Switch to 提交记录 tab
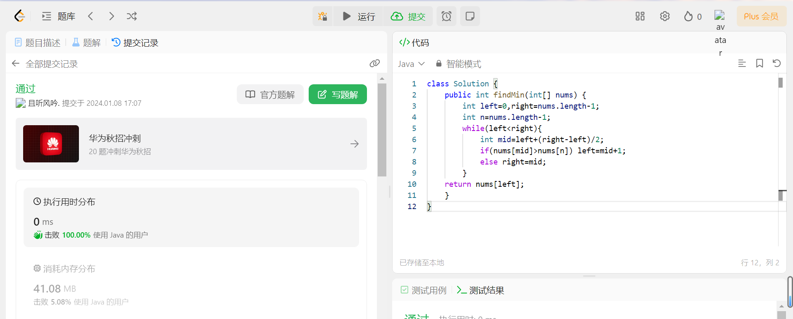 (135, 43)
